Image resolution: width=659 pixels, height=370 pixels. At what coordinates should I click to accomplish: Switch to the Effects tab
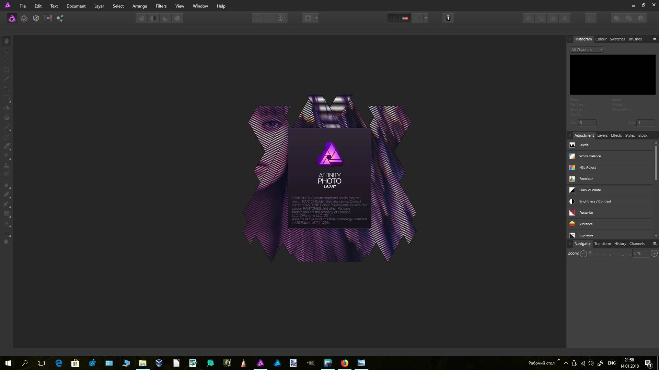pos(616,135)
